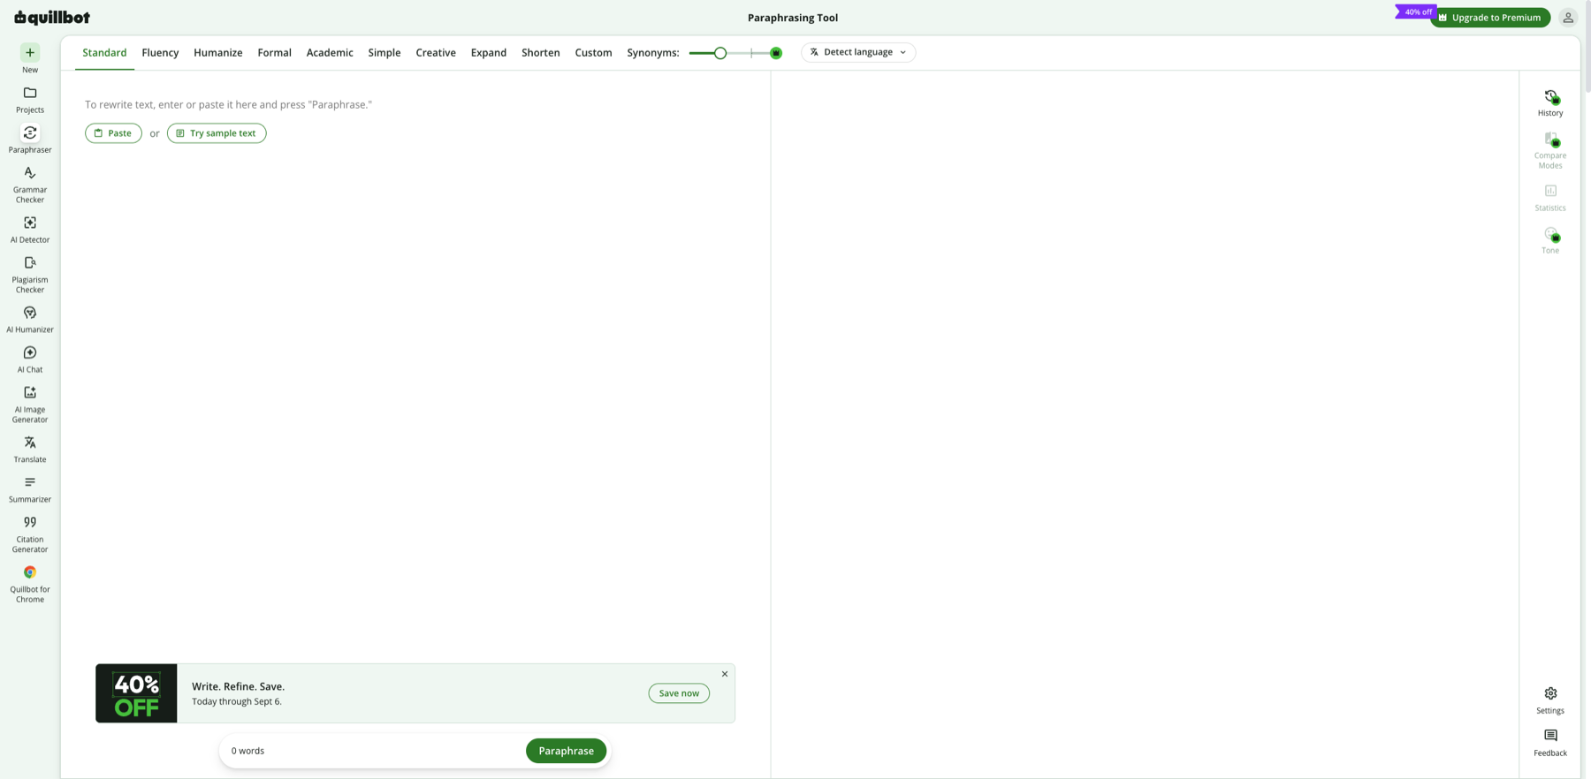
Task: Open AI Chat from sidebar
Action: pyautogui.click(x=30, y=359)
